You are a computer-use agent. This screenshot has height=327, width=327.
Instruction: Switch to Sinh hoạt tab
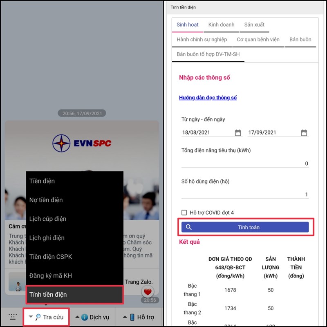point(187,25)
